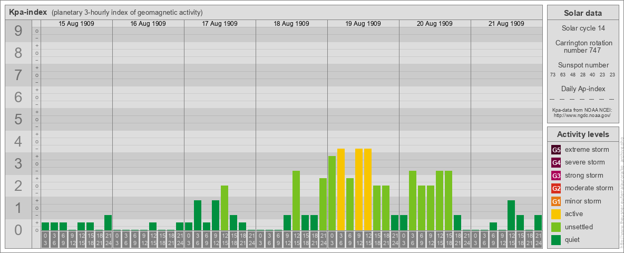The height and width of the screenshot is (253, 624).
Task: Click the 'extreme storm' legend label
Action: [587, 150]
